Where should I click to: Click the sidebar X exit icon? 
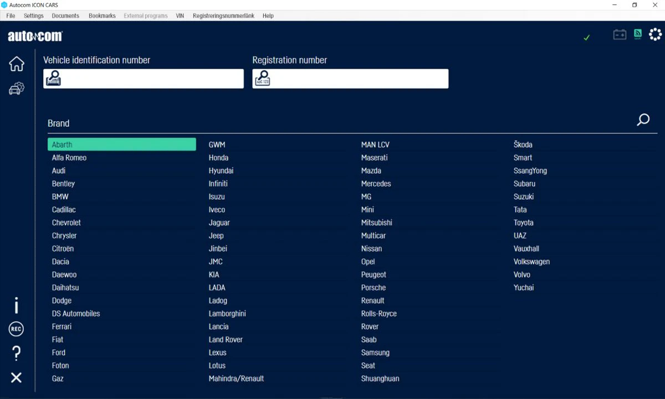click(17, 377)
